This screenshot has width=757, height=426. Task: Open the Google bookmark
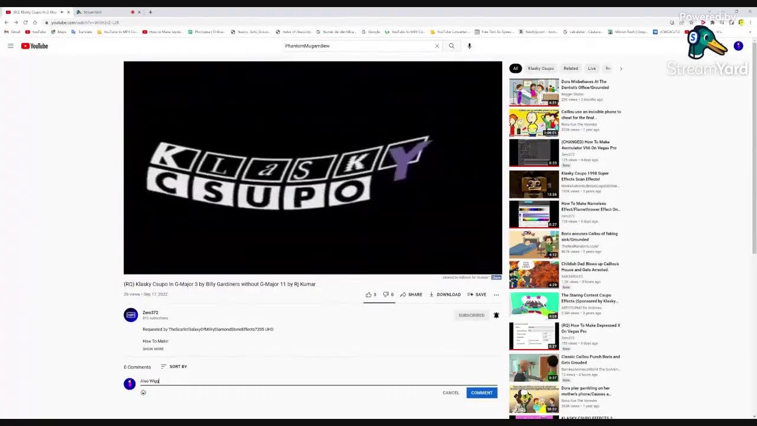371,32
